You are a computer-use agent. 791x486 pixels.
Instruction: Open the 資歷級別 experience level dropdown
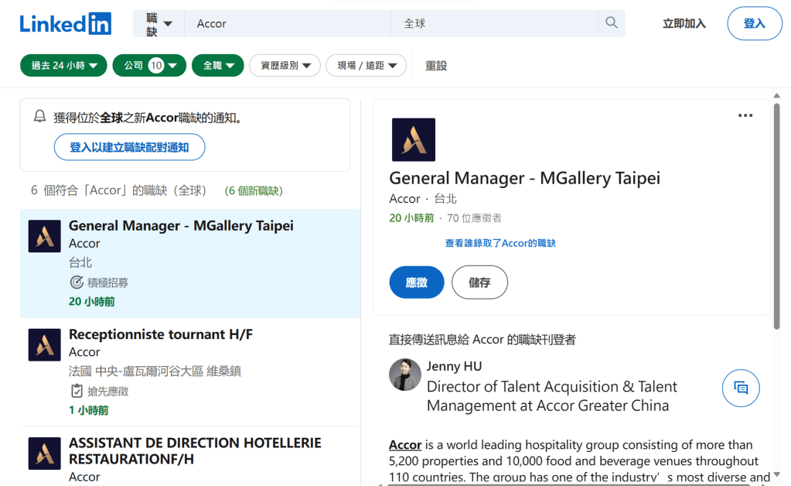(x=285, y=66)
